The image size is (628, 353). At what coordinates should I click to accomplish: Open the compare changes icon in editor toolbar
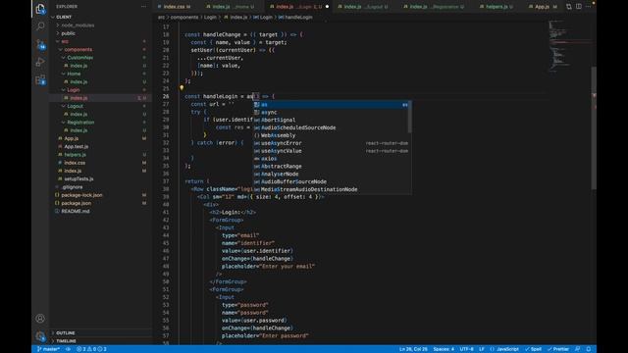tap(569, 7)
